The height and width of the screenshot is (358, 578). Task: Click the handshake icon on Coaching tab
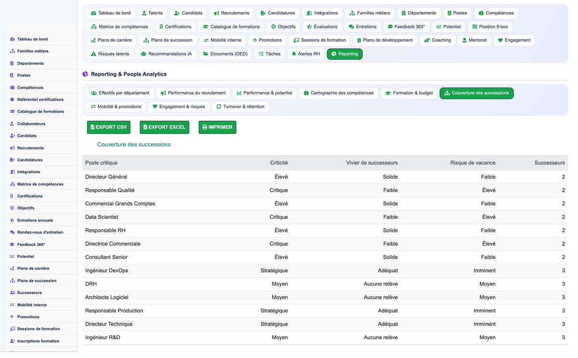point(427,40)
